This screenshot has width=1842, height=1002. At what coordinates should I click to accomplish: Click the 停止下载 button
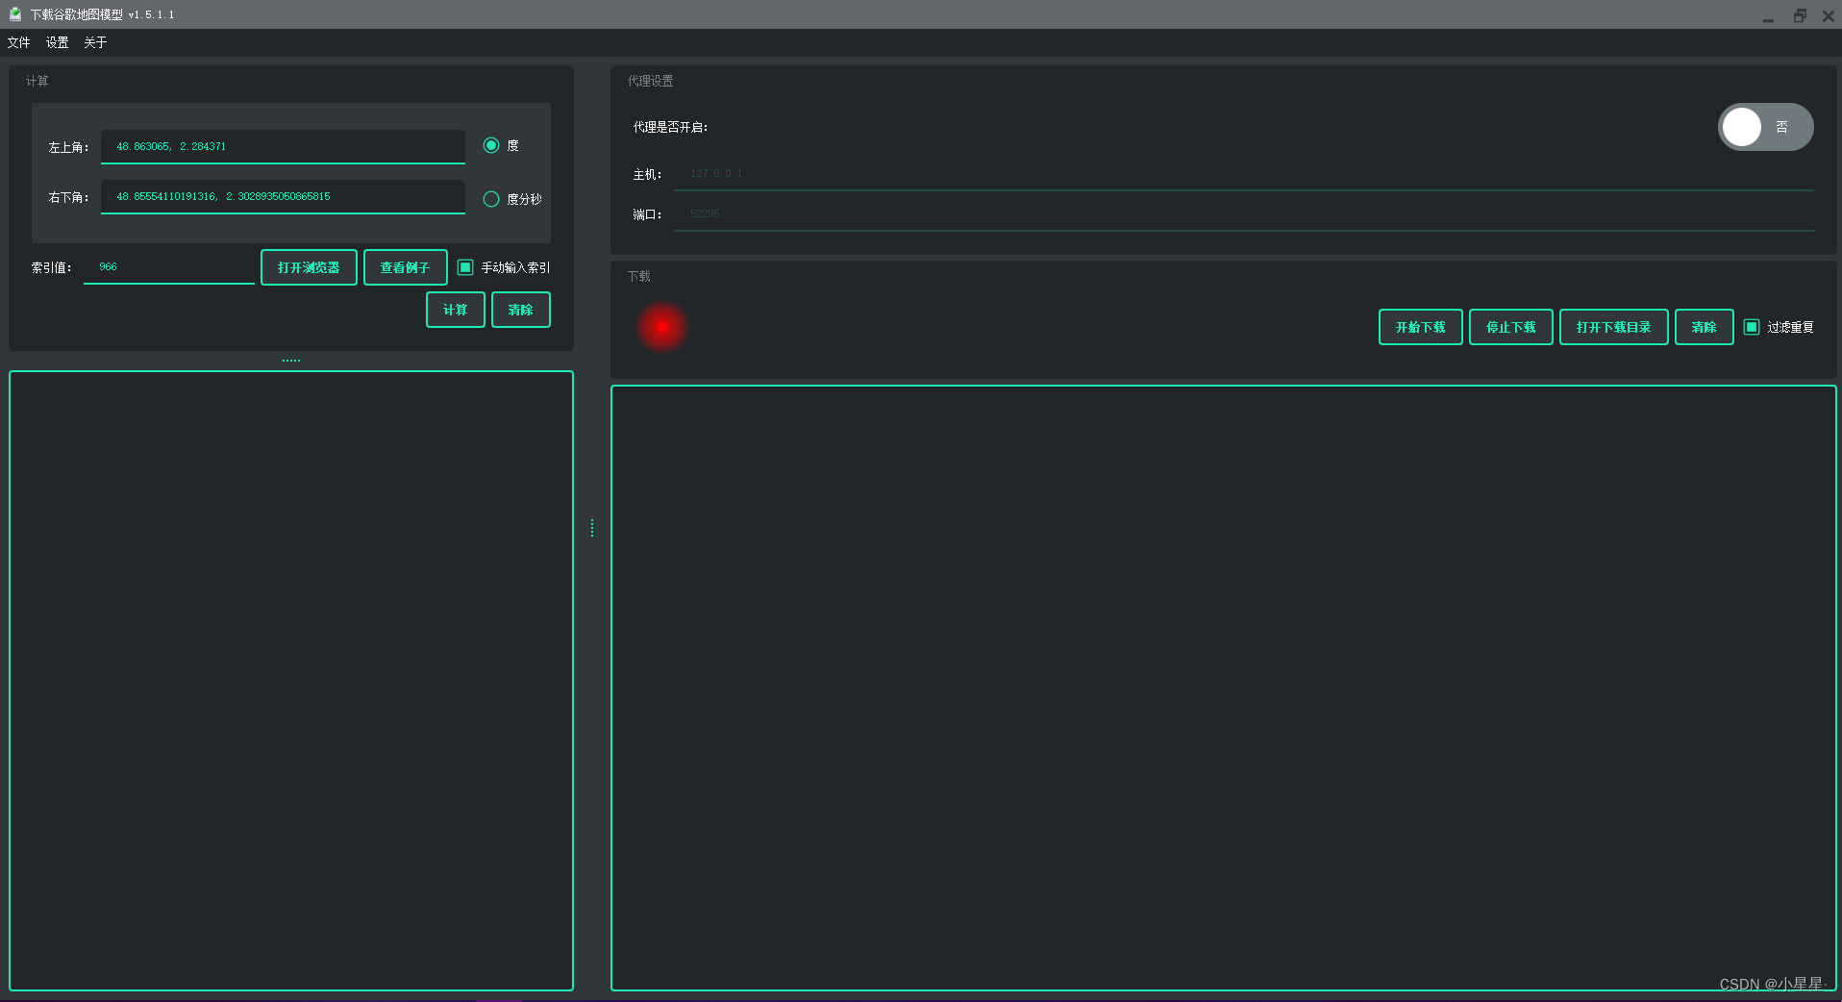coord(1510,327)
